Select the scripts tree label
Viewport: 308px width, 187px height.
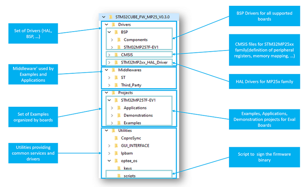(x=129, y=176)
